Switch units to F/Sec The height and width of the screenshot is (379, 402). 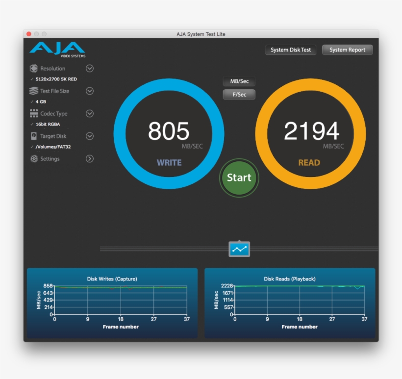pos(239,95)
